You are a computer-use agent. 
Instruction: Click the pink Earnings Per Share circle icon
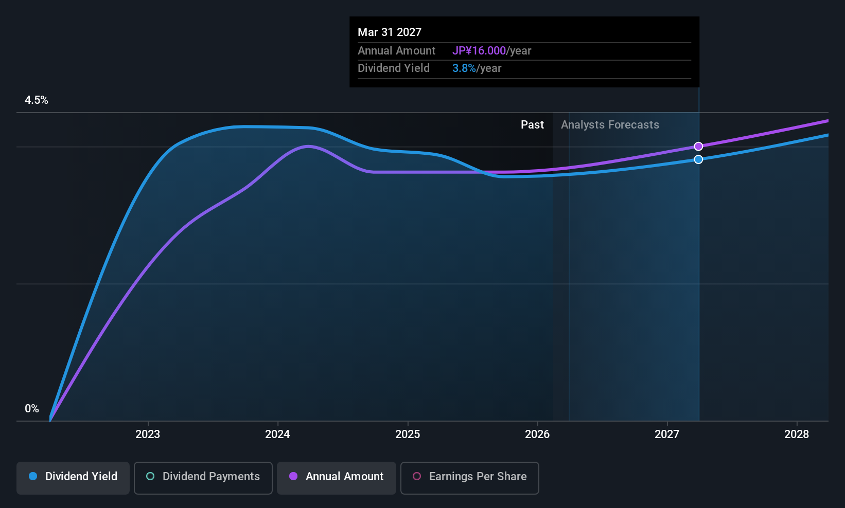tap(417, 476)
